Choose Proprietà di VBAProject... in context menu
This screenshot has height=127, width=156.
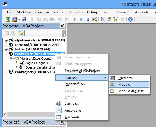click(82, 71)
